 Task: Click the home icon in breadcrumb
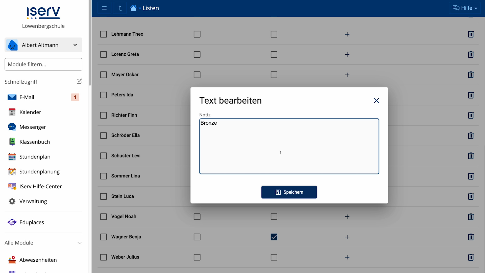133,8
